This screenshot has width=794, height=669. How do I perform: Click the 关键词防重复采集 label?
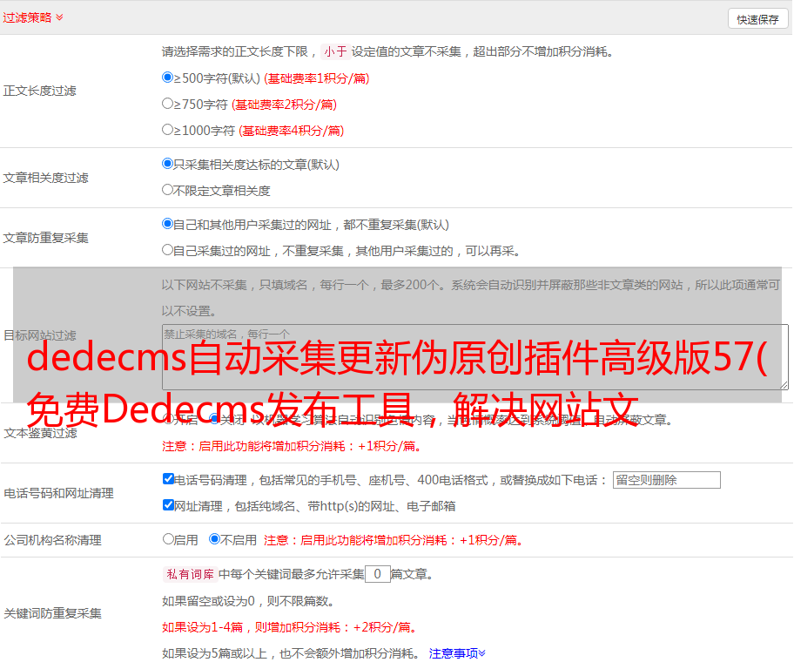tap(52, 613)
